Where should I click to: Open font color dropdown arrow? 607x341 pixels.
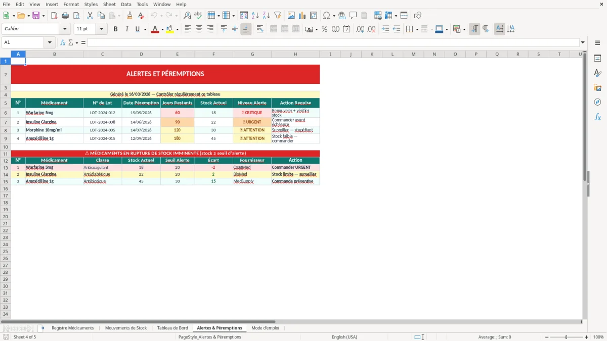point(162,29)
